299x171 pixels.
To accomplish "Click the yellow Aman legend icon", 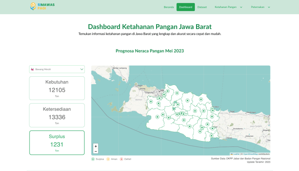I will tap(108, 159).
